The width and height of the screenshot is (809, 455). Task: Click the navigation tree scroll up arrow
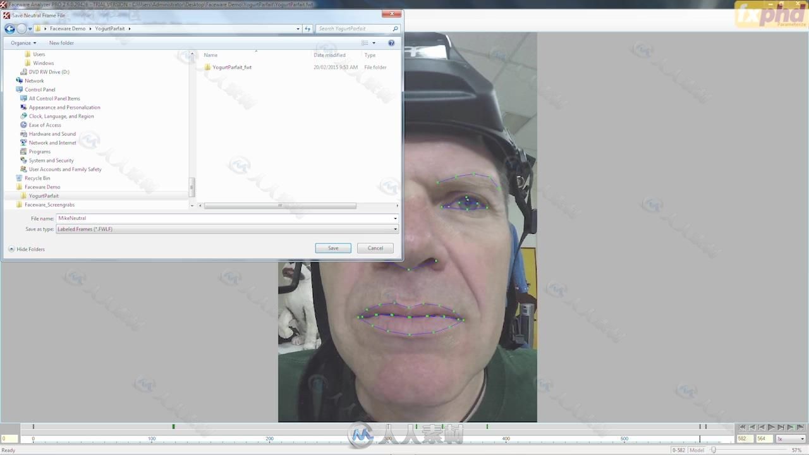(x=192, y=54)
